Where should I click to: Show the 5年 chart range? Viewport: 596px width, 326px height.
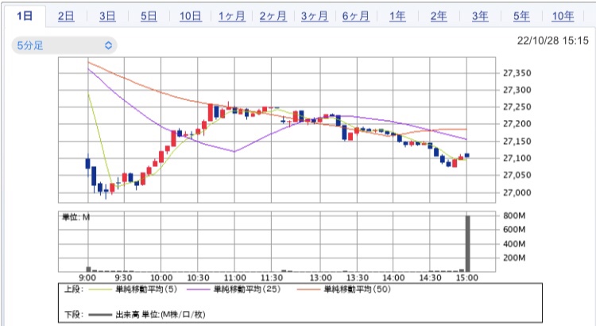point(521,17)
